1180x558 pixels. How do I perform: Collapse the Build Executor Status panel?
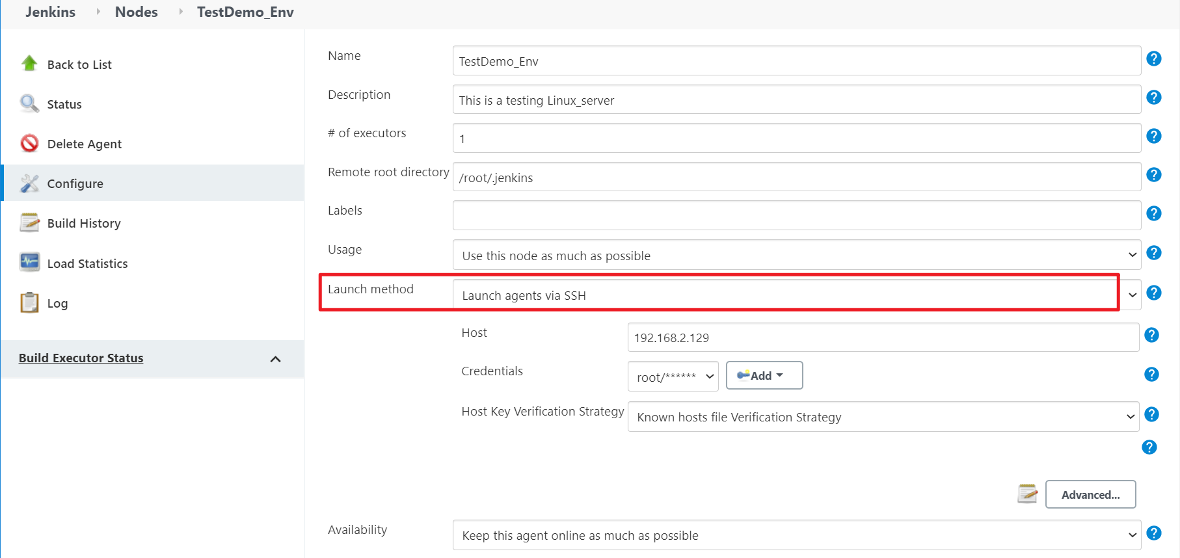coord(275,359)
